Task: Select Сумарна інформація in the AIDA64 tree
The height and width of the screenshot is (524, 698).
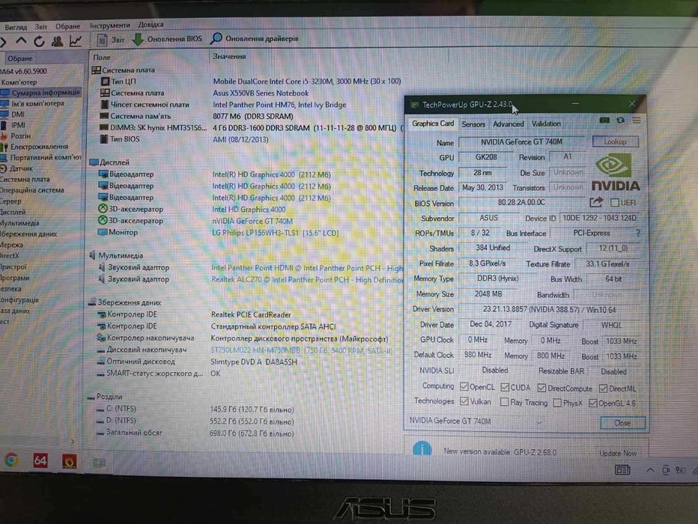Action: pos(41,93)
